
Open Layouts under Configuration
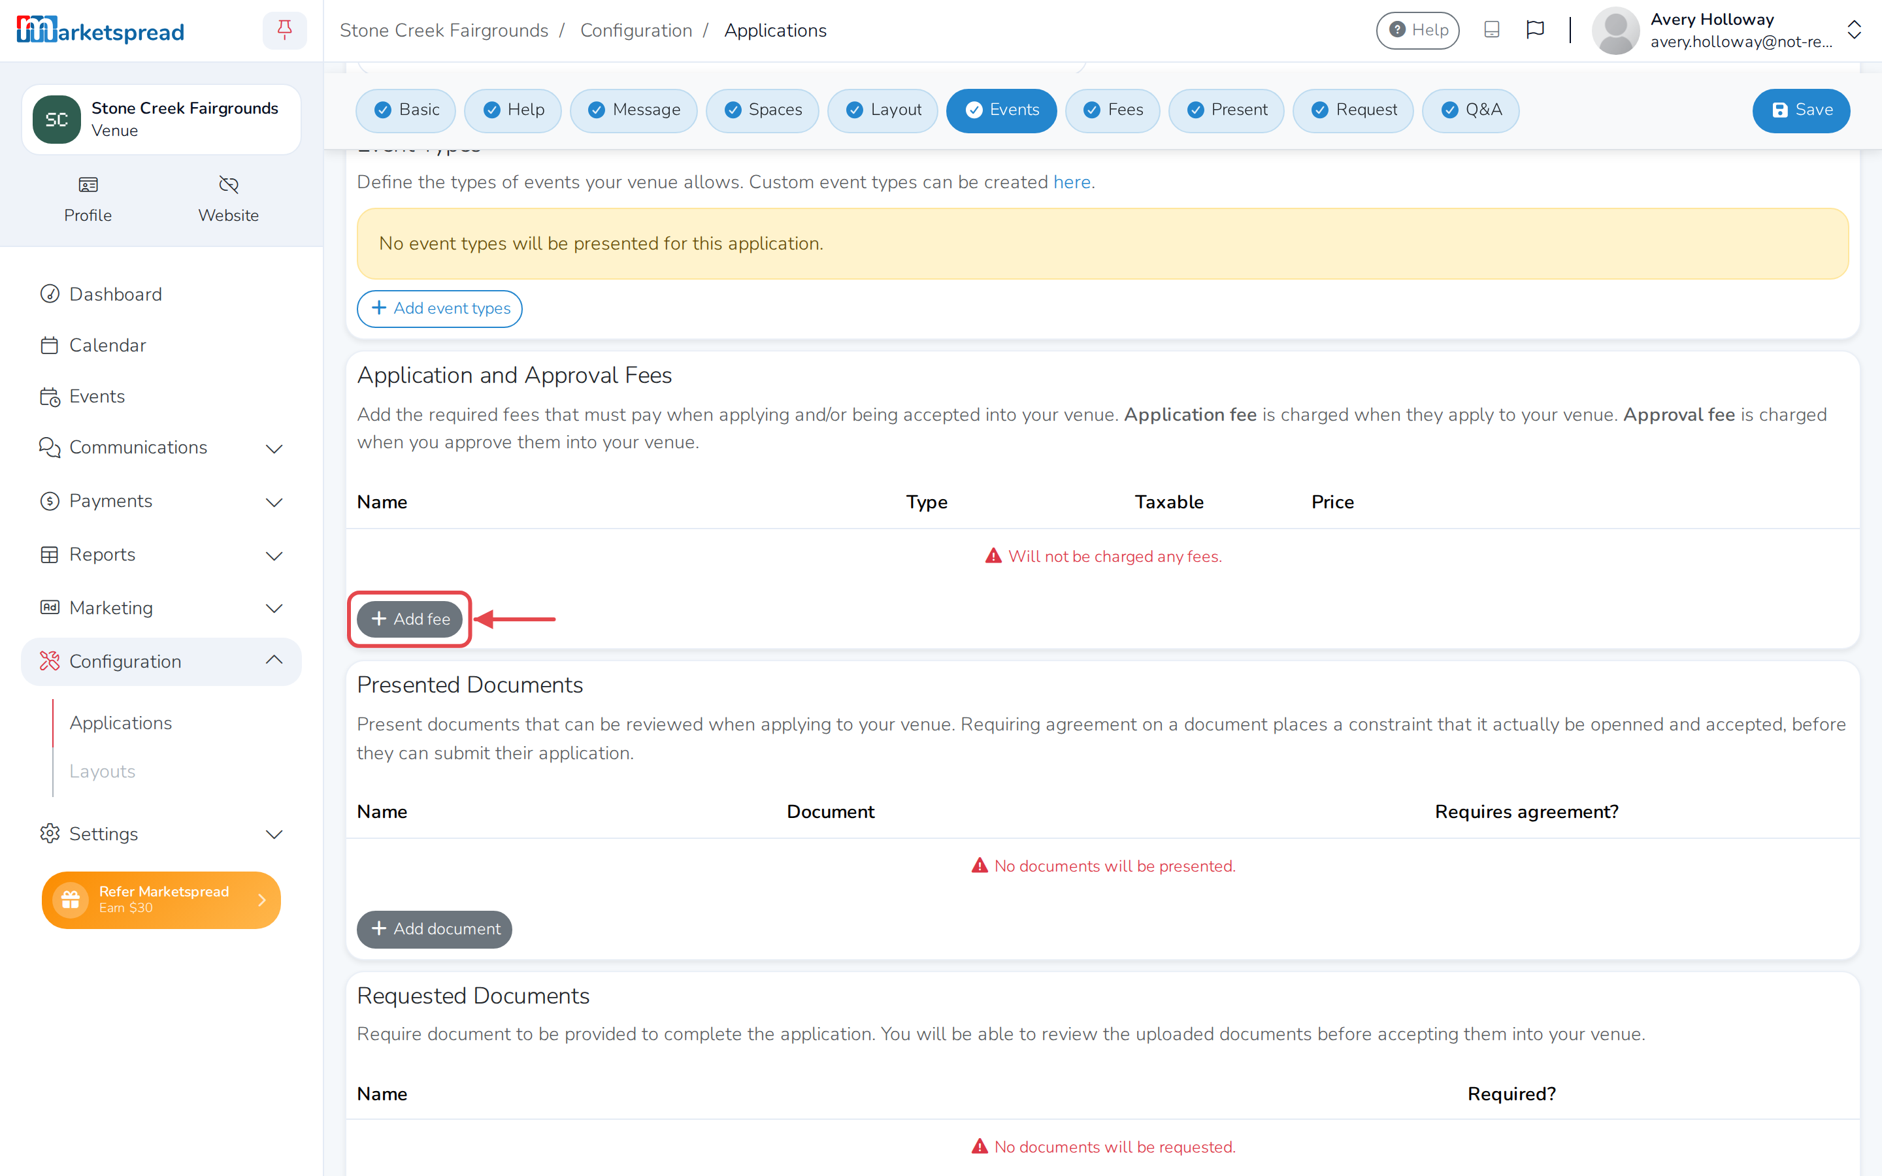[102, 772]
